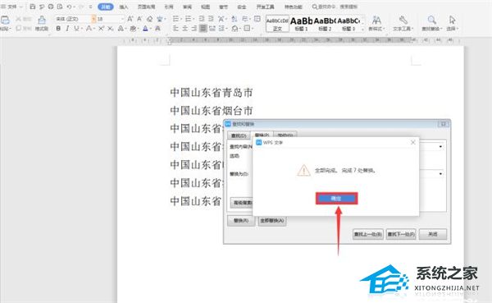Screen dimensions: 492x303
Task: Click the Decrease indent icon
Action: [x=202, y=19]
